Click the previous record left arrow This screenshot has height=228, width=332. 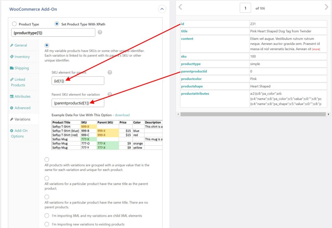click(180, 7)
